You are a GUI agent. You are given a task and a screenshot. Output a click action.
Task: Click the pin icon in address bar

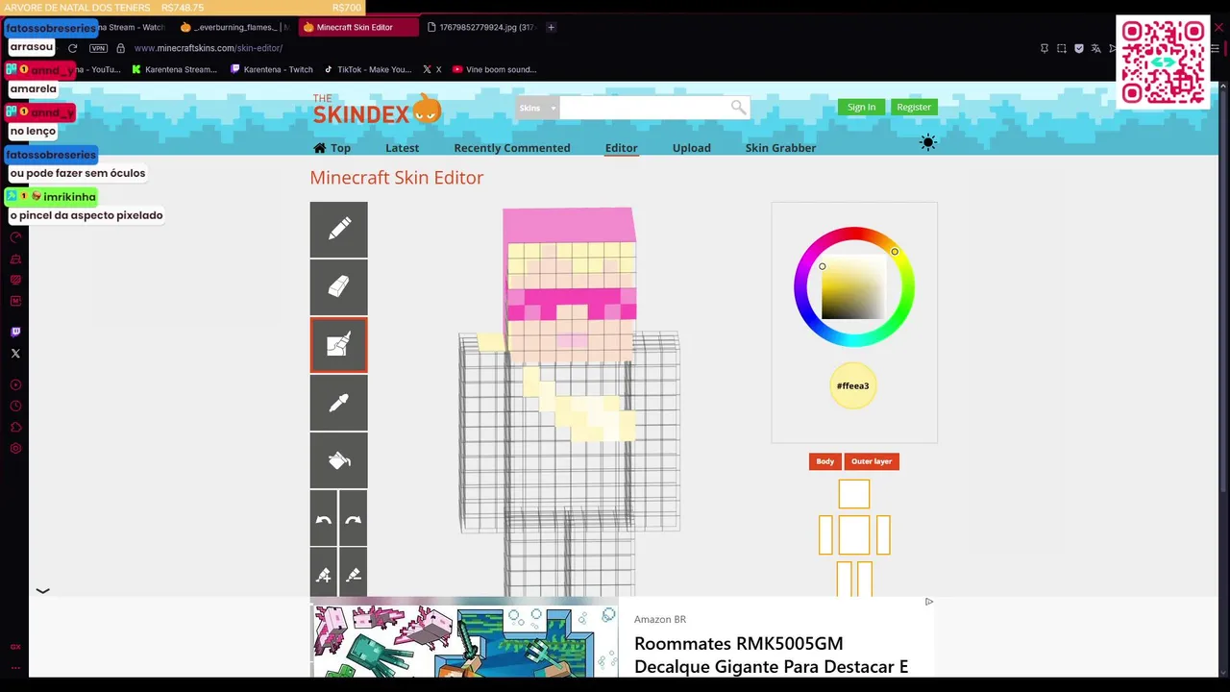[x=1045, y=48]
